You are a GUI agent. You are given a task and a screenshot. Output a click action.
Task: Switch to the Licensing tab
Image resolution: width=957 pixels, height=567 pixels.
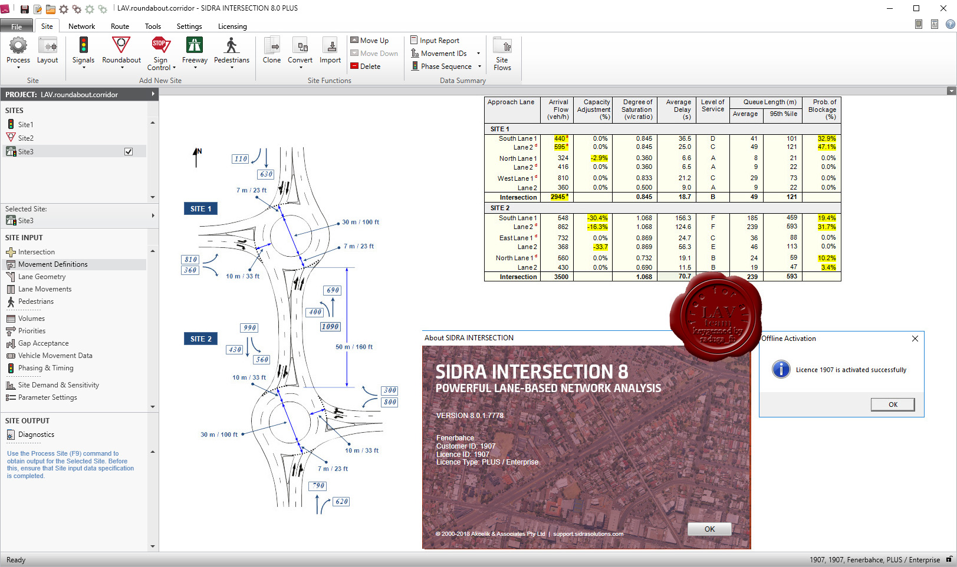(232, 26)
